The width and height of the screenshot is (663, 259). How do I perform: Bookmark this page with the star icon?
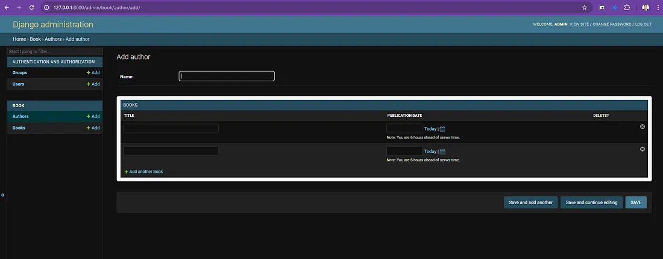[585, 8]
